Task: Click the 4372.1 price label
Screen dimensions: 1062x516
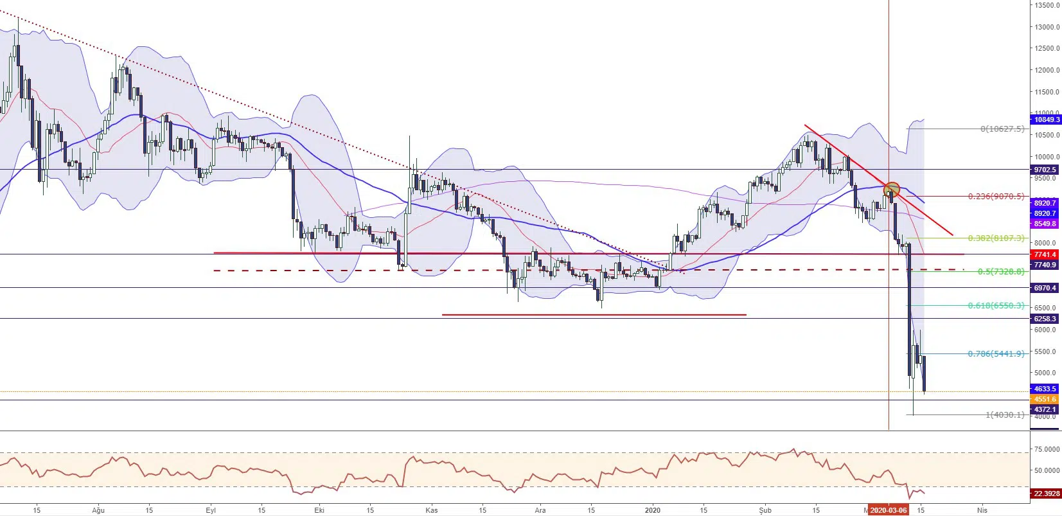Action: tap(1045, 409)
